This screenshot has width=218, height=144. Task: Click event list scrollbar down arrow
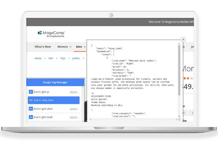coord(83,121)
